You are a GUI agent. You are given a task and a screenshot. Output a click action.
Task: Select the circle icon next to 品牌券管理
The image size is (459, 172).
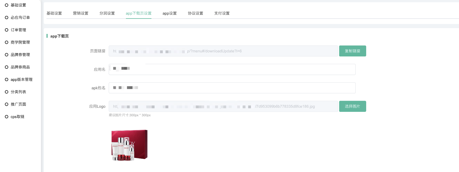click(7, 55)
